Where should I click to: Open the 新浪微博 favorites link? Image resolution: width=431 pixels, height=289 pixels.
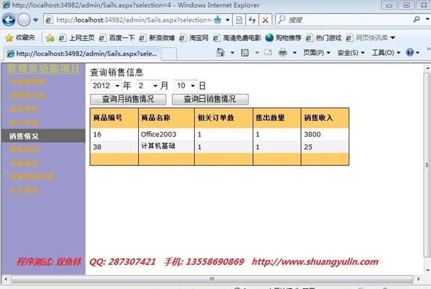[x=157, y=38]
